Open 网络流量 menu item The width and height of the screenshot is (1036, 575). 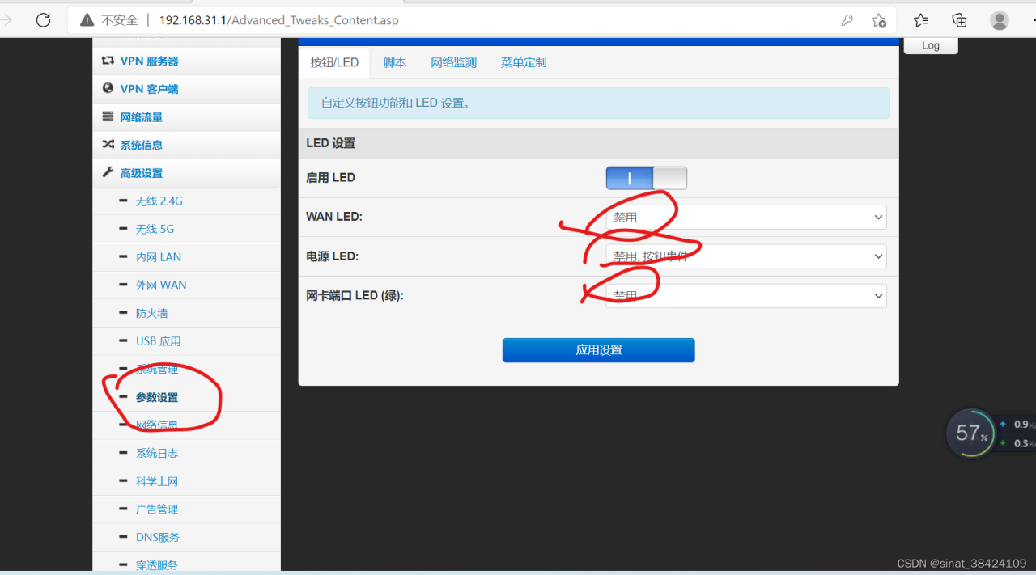142,117
